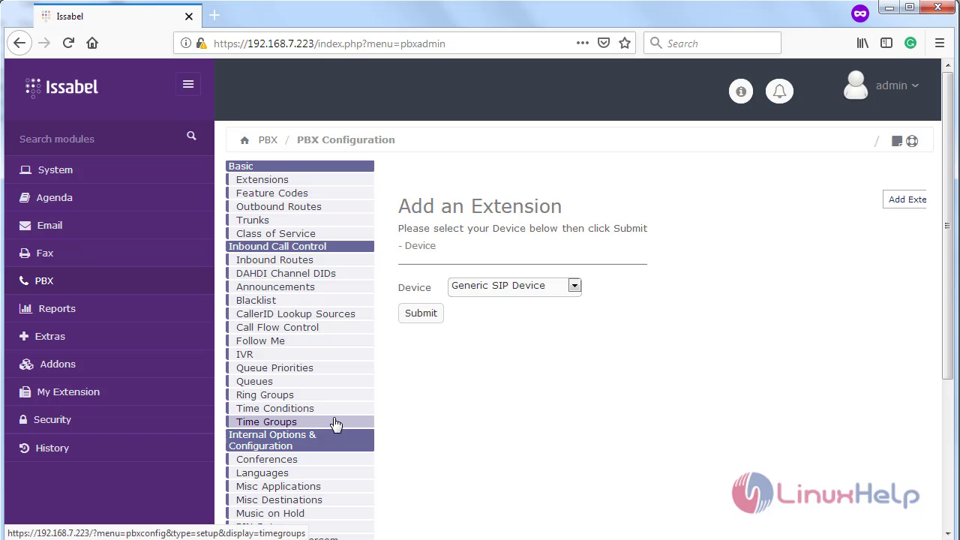960x540 pixels.
Task: Open the Follow Me link
Action: 260,340
